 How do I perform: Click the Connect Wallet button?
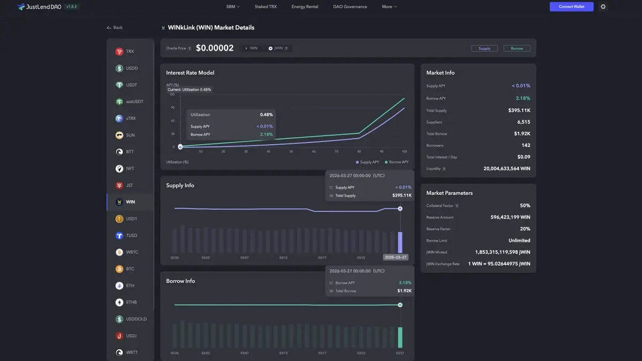coord(571,7)
